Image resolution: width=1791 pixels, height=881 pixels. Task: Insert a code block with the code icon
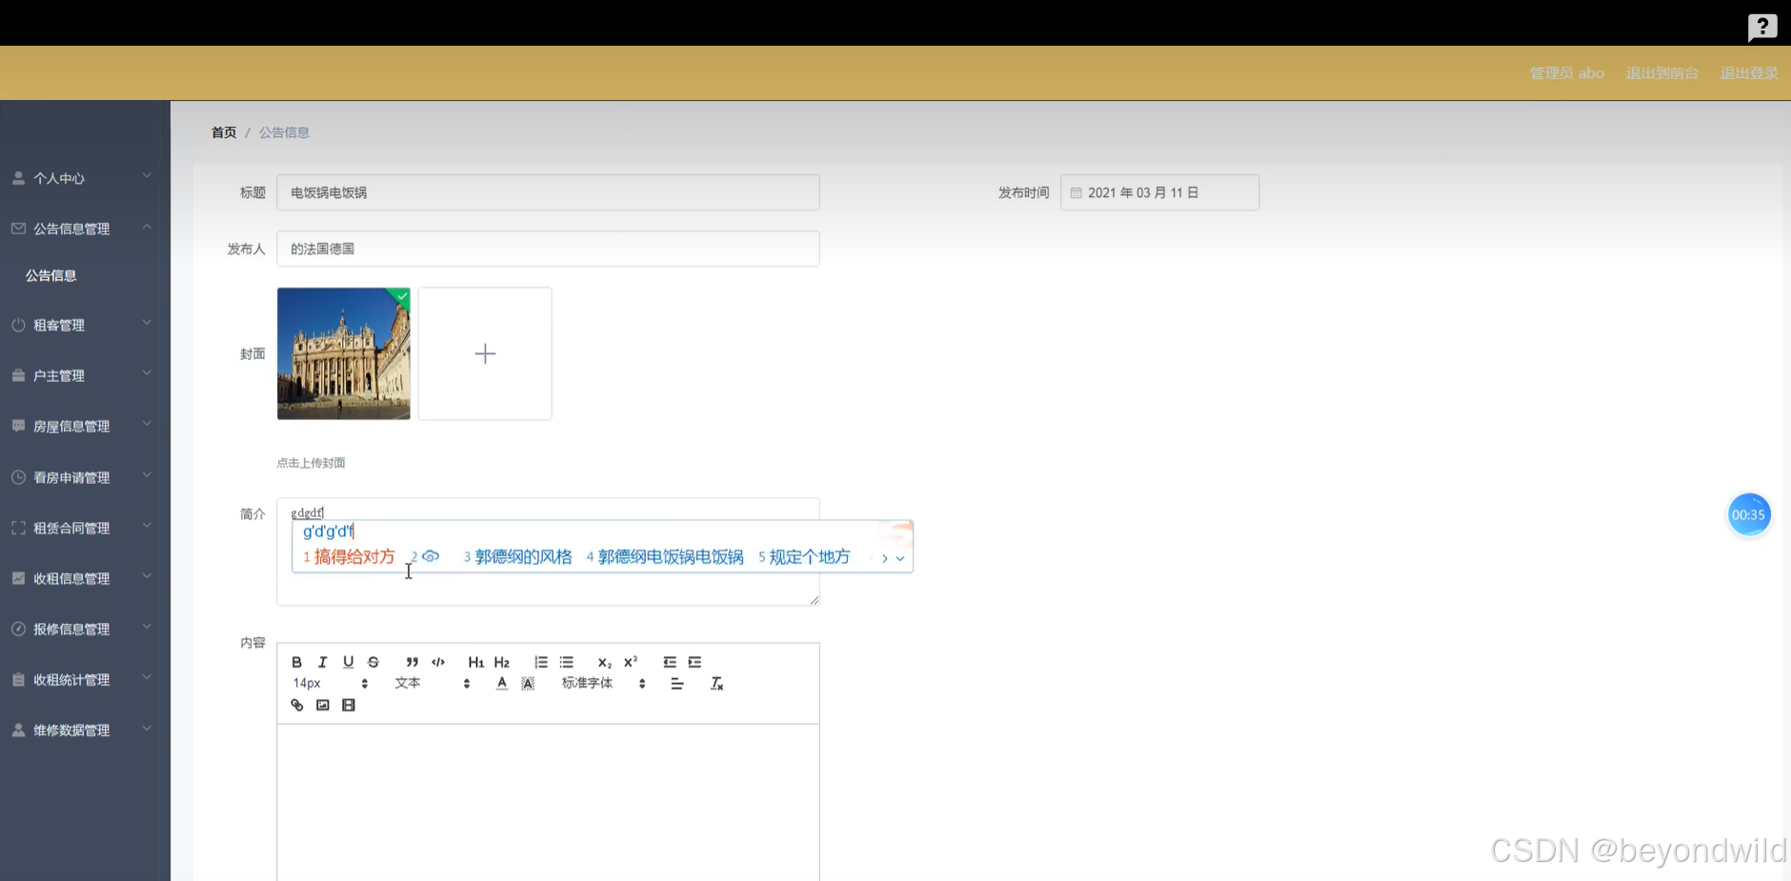(x=438, y=662)
